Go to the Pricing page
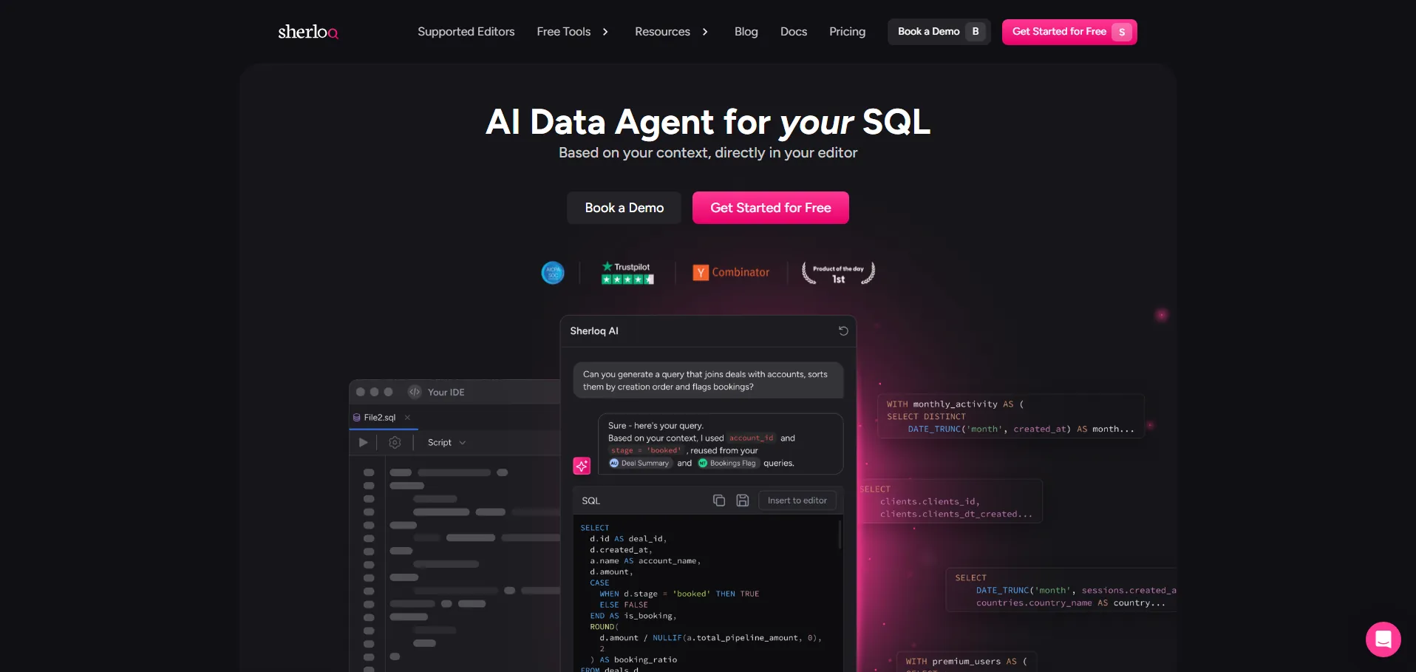This screenshot has height=672, width=1416. (x=847, y=32)
